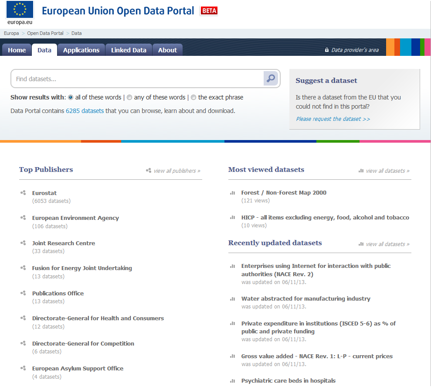Click icon beside European Asylum Support Office

(x=23, y=368)
